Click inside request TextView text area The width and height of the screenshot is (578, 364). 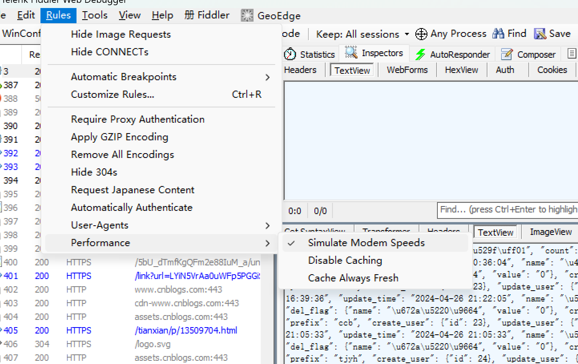click(x=431, y=140)
